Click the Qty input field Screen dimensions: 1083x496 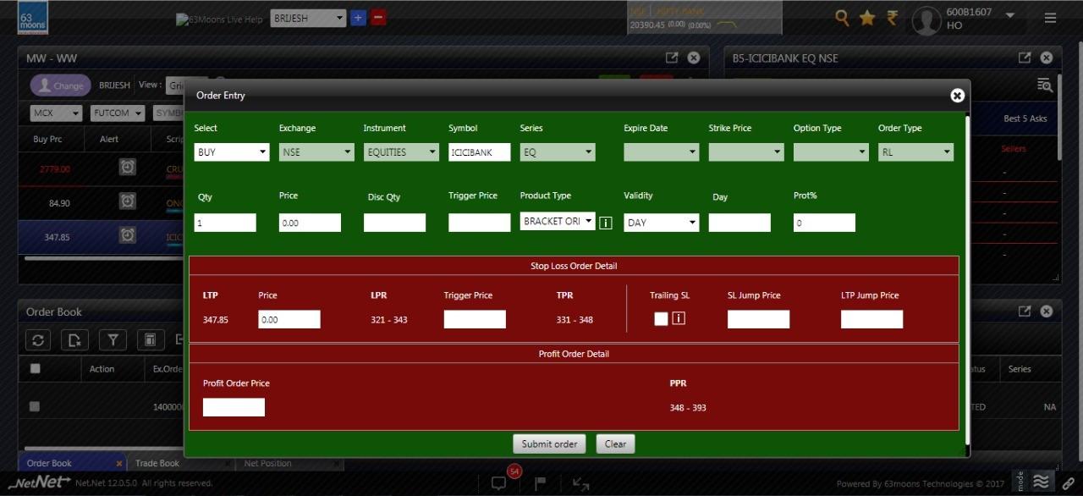[225, 223]
